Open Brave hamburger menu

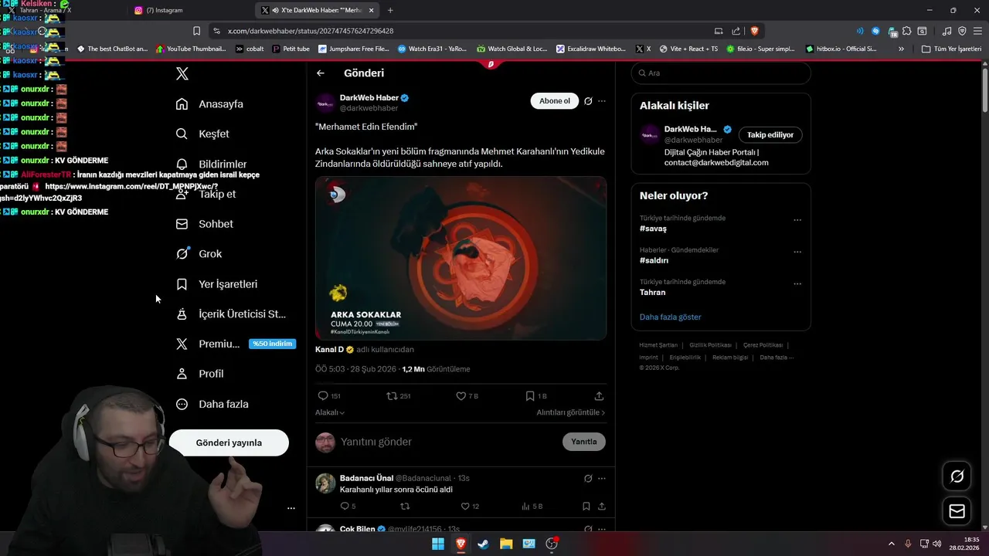[976, 31]
